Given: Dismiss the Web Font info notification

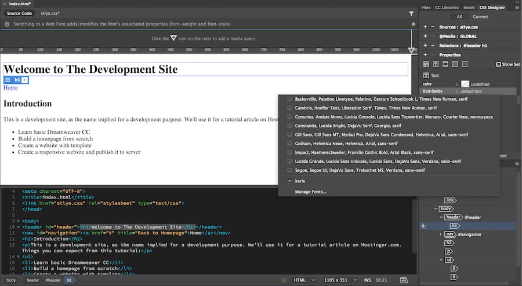Looking at the screenshot, I should coord(413,24).
